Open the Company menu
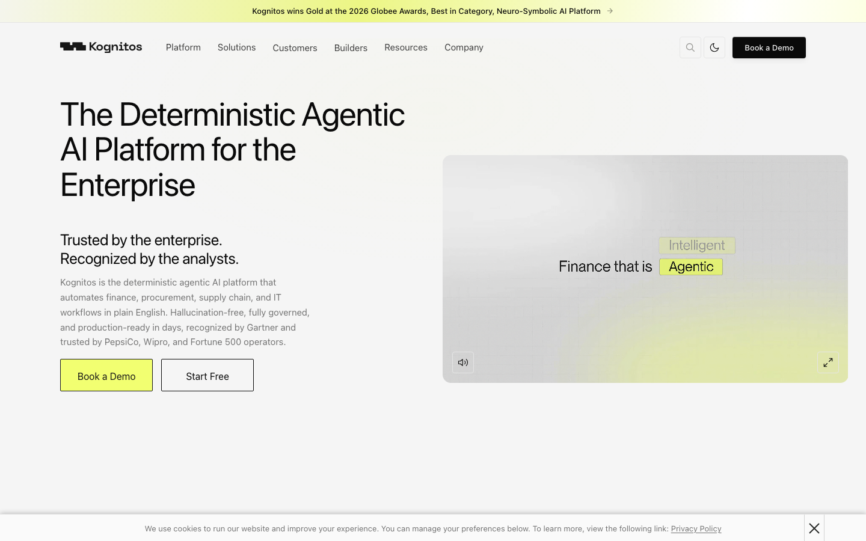Image resolution: width=866 pixels, height=541 pixels. tap(464, 47)
